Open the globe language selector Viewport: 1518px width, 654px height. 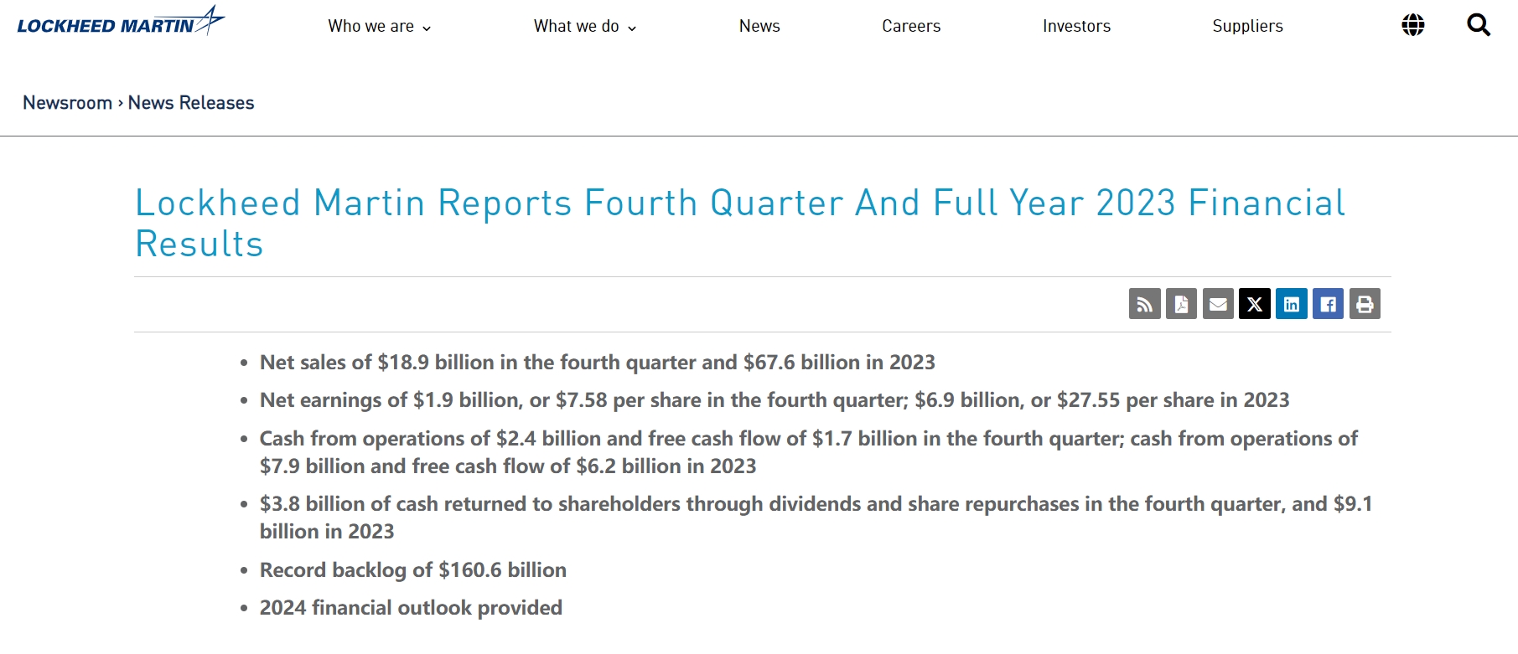(1413, 25)
